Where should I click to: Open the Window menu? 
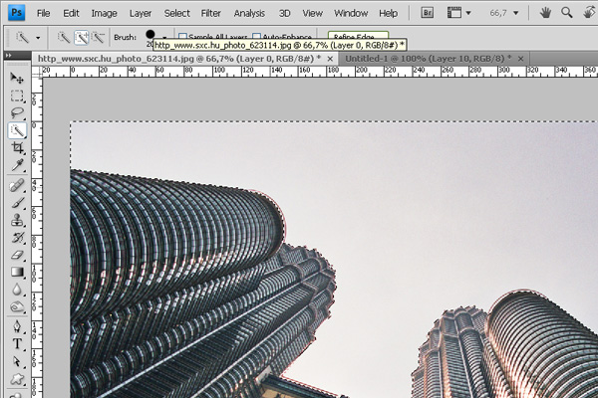click(351, 13)
